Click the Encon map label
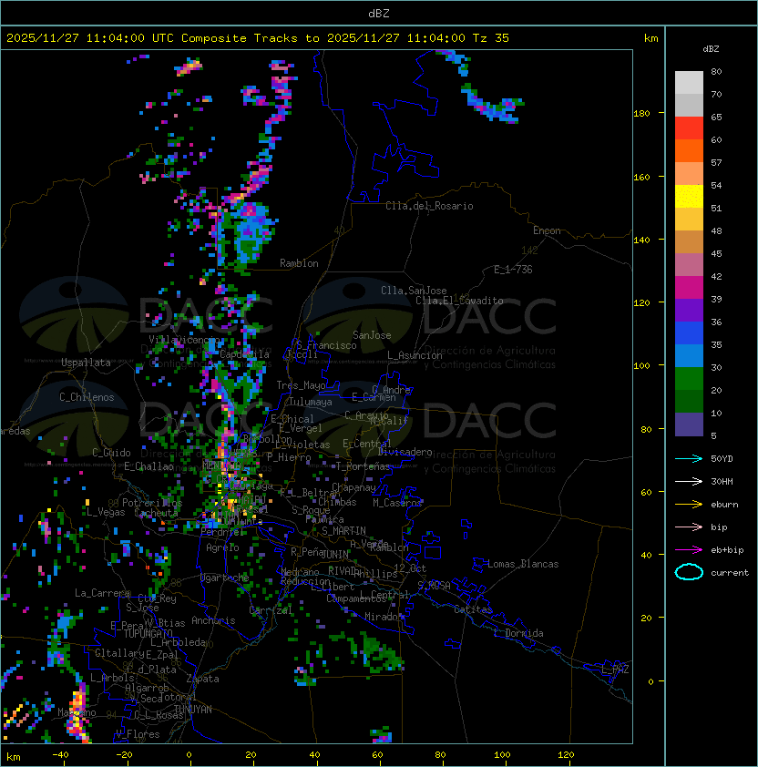 point(547,230)
